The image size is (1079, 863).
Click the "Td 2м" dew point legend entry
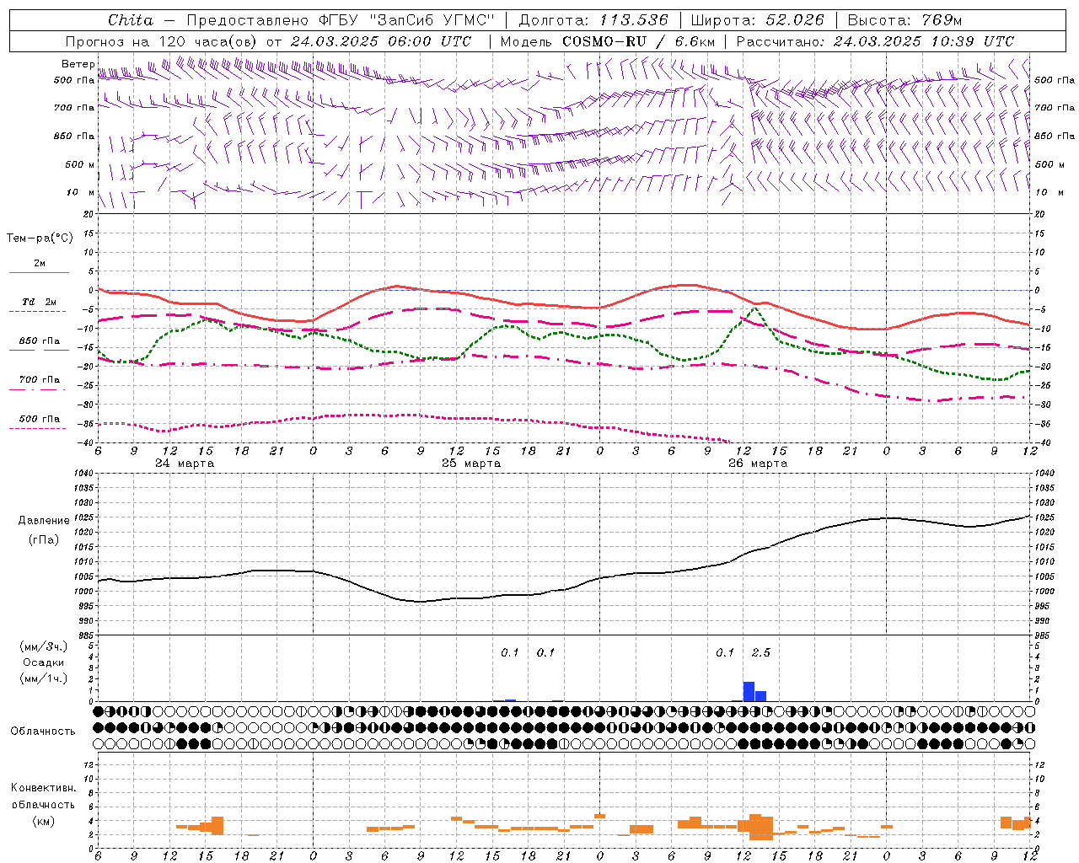(x=39, y=302)
